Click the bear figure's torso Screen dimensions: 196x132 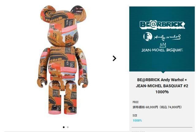[63, 63]
